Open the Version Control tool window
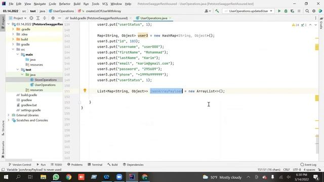The height and width of the screenshot is (182, 324). (x=20, y=165)
